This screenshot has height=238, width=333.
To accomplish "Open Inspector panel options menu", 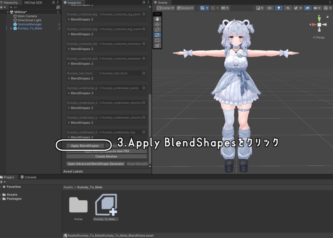I will pyautogui.click(x=148, y=2).
